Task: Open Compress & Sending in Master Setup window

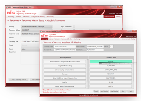Action: [38, 16]
